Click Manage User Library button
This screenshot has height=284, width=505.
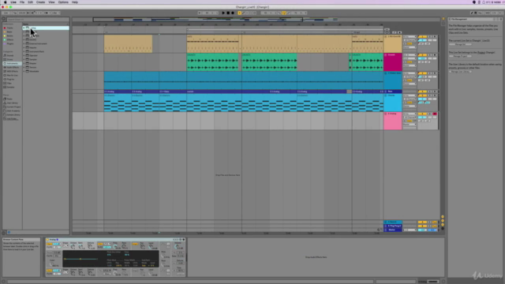click(x=460, y=72)
